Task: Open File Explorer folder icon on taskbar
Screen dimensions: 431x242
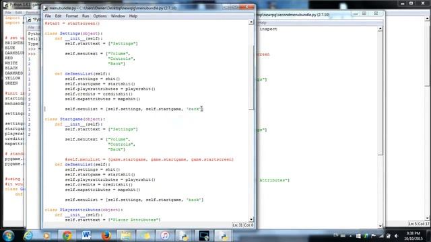Action: (126, 236)
